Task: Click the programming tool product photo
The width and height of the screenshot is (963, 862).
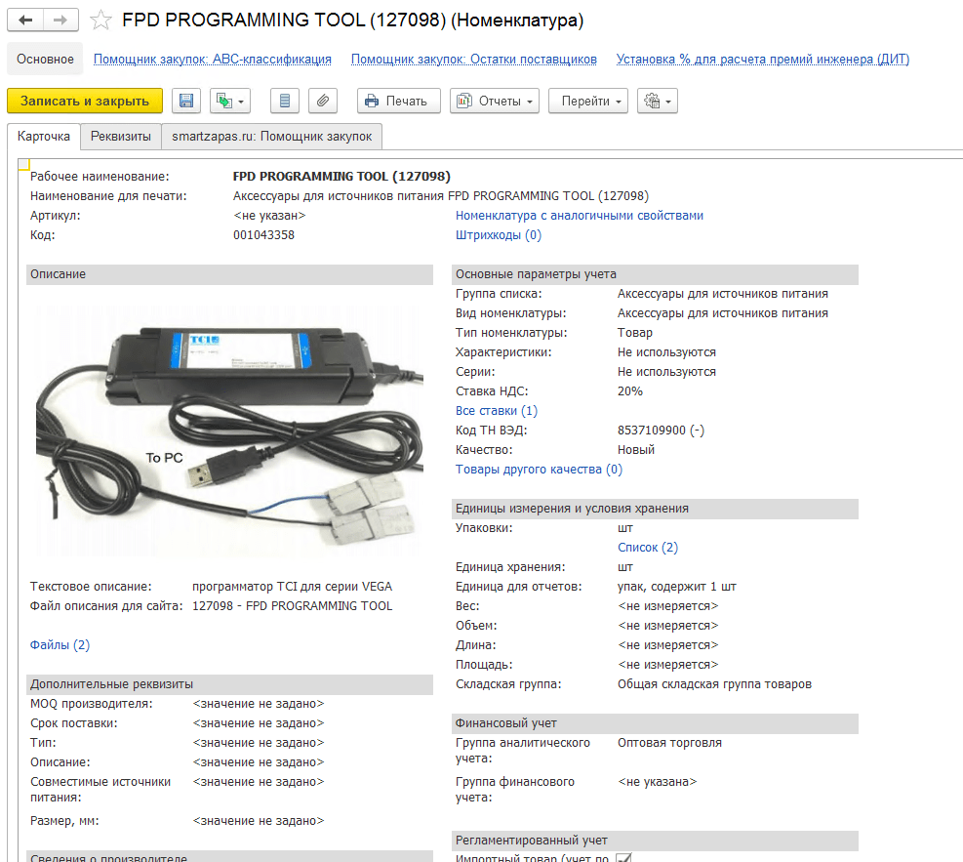Action: point(228,425)
